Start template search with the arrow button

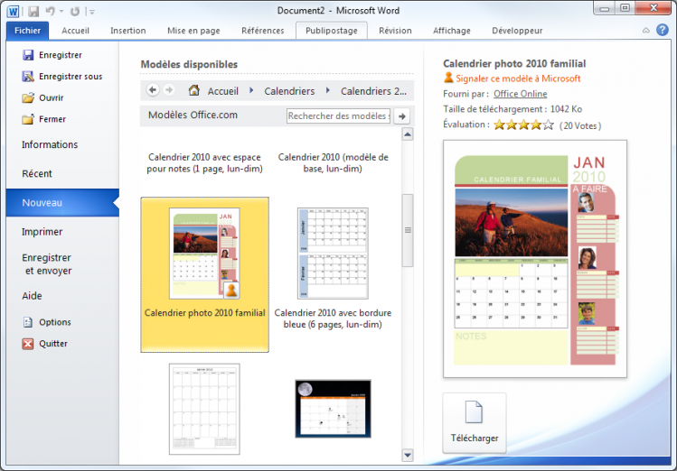402,116
